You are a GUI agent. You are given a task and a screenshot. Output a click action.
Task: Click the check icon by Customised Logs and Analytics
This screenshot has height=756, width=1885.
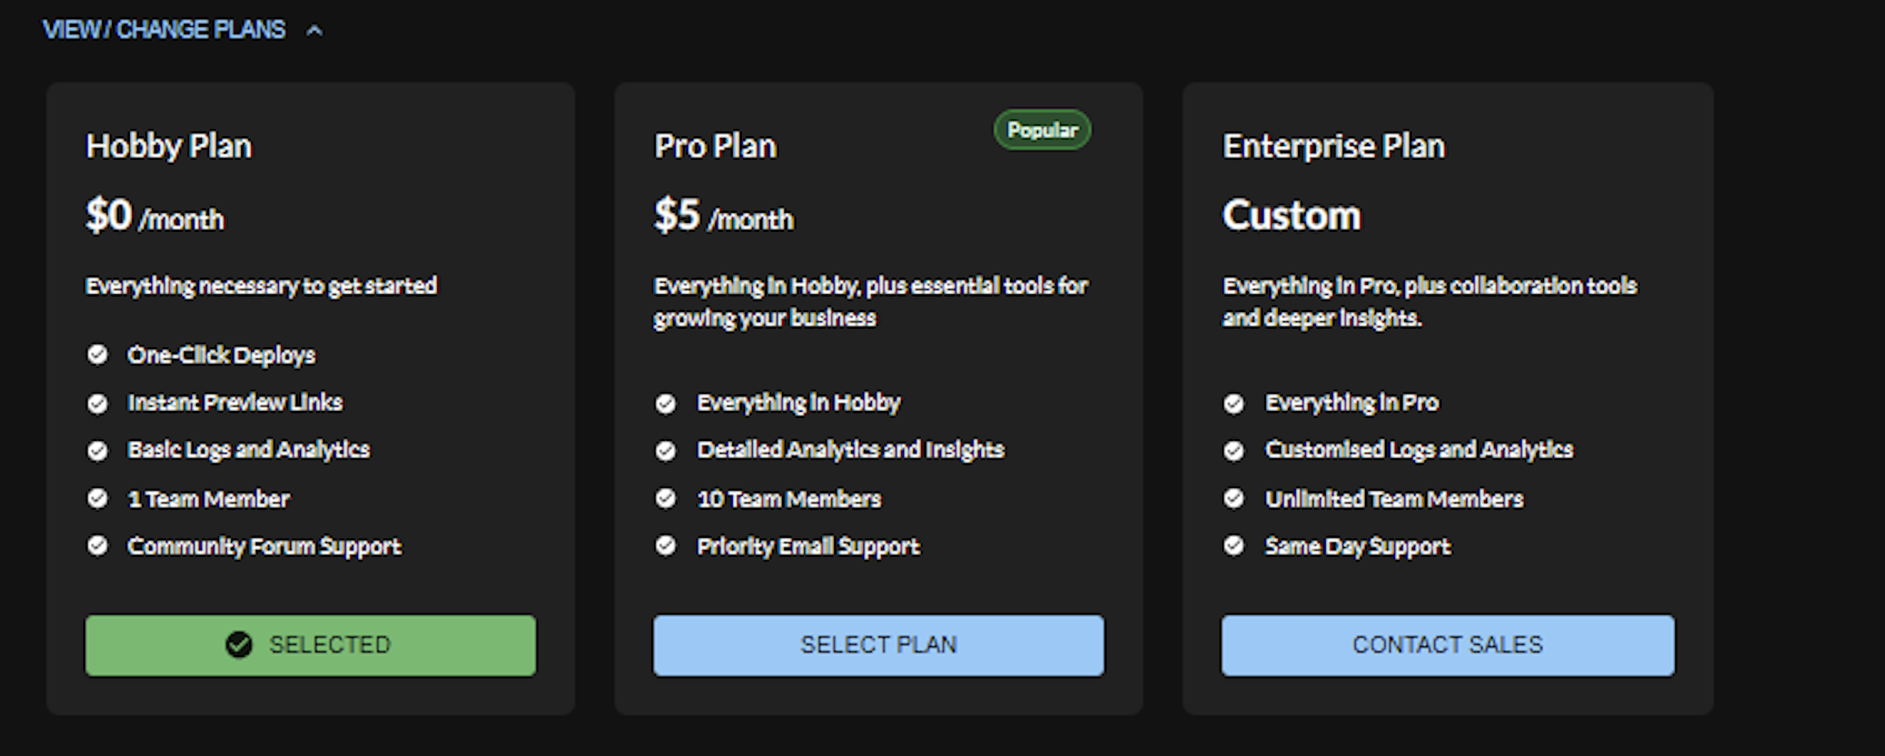pos(1234,450)
